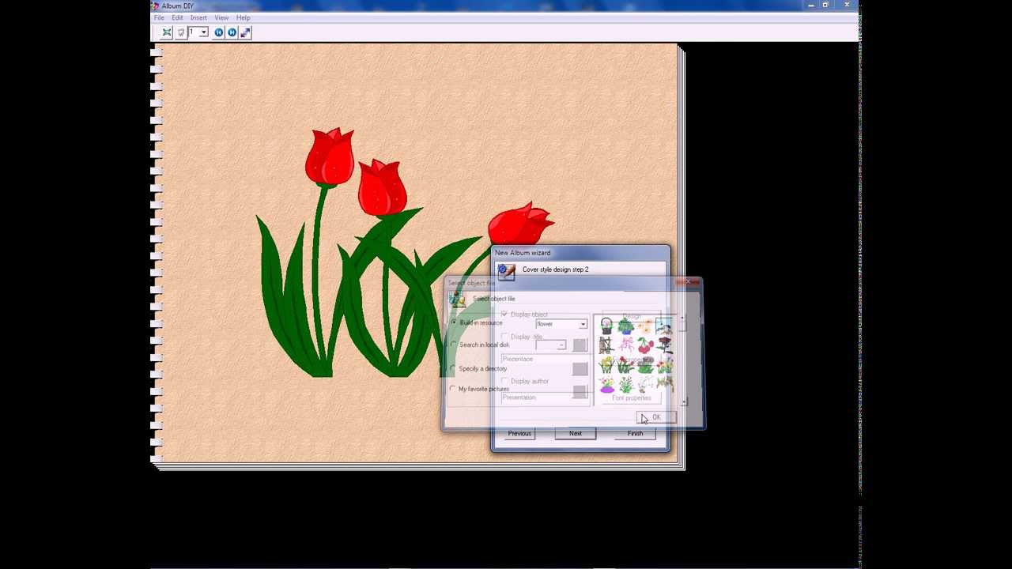Viewport: 1012px width, 569px height.
Task: Restore down the Album DIY window
Action: pos(825,6)
